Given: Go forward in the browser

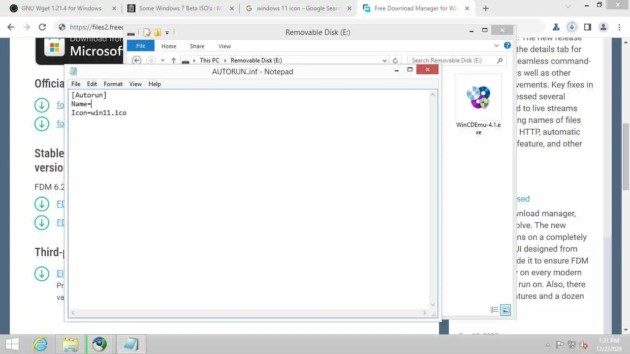Looking at the screenshot, I should point(27,28).
